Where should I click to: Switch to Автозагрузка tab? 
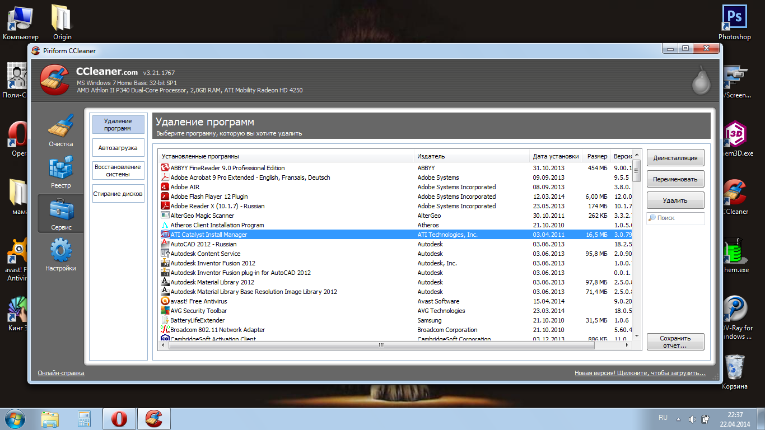tap(118, 148)
